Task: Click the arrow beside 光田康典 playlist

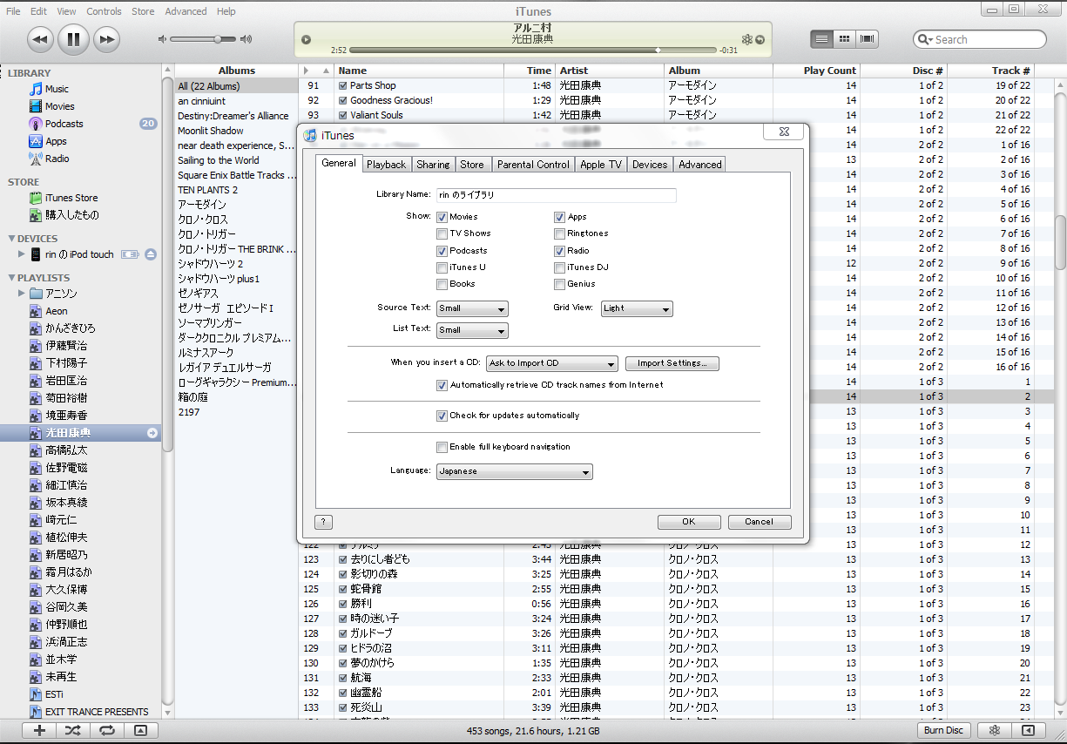Action: click(x=152, y=433)
